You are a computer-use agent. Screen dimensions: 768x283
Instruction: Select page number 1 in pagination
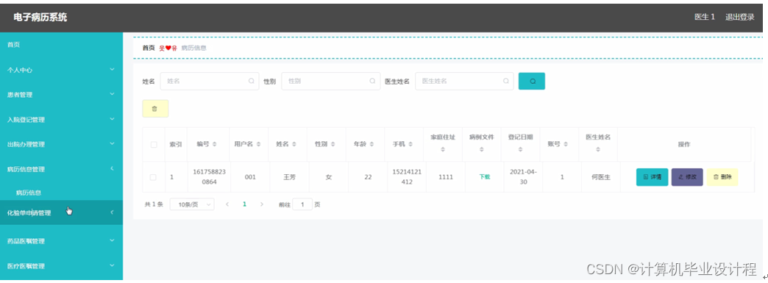244,204
